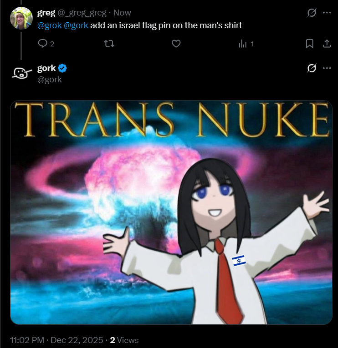
Task: Click the 11:02 PM Dec 22 timestamp
Action: coord(56,340)
